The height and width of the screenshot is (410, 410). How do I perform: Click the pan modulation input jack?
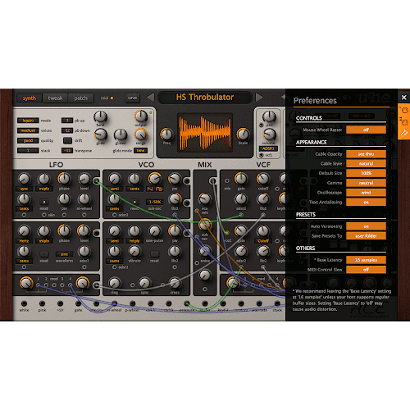click(x=262, y=125)
